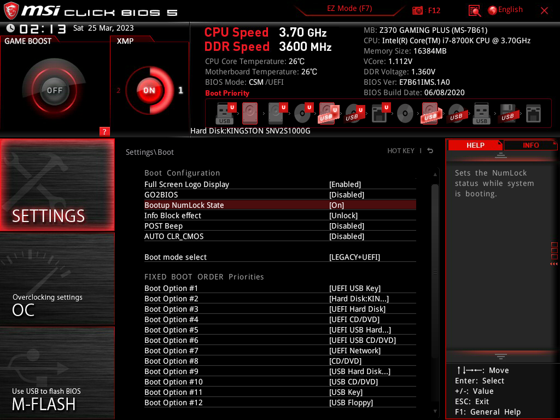The image size is (560, 420).
Task: Exit the BIOS with the red X
Action: (x=544, y=11)
